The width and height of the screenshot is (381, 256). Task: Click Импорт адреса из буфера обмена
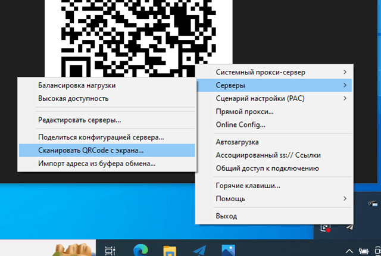click(x=92, y=163)
